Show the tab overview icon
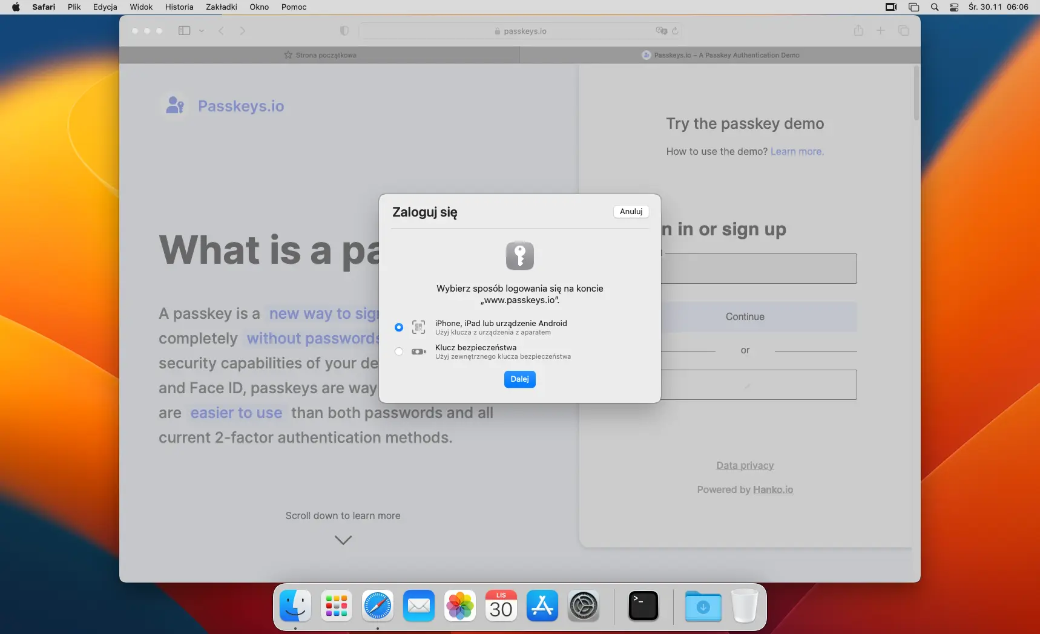1040x634 pixels. 904,31
